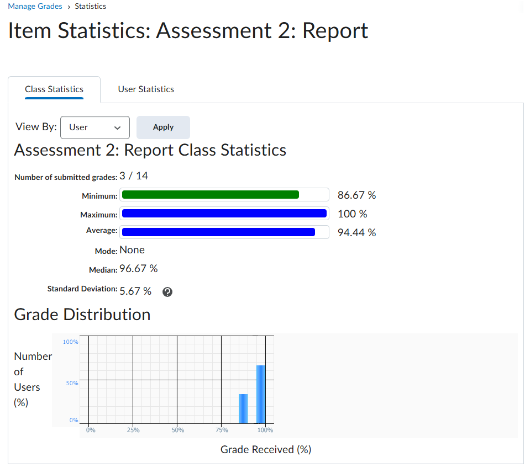Click the Grade Distribution heading
The width and height of the screenshot is (530, 468).
click(x=82, y=315)
